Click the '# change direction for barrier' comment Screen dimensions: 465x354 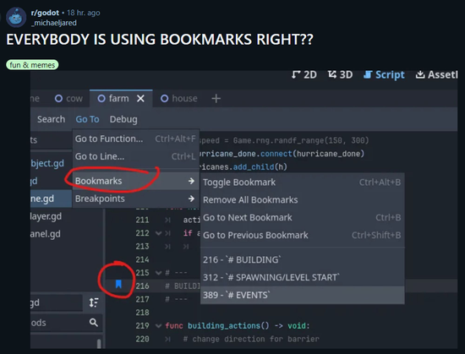251,339
